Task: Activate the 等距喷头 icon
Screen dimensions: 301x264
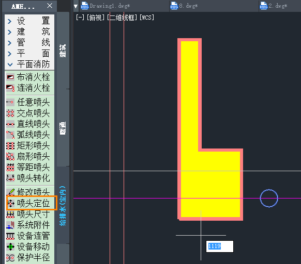Action: [10, 168]
